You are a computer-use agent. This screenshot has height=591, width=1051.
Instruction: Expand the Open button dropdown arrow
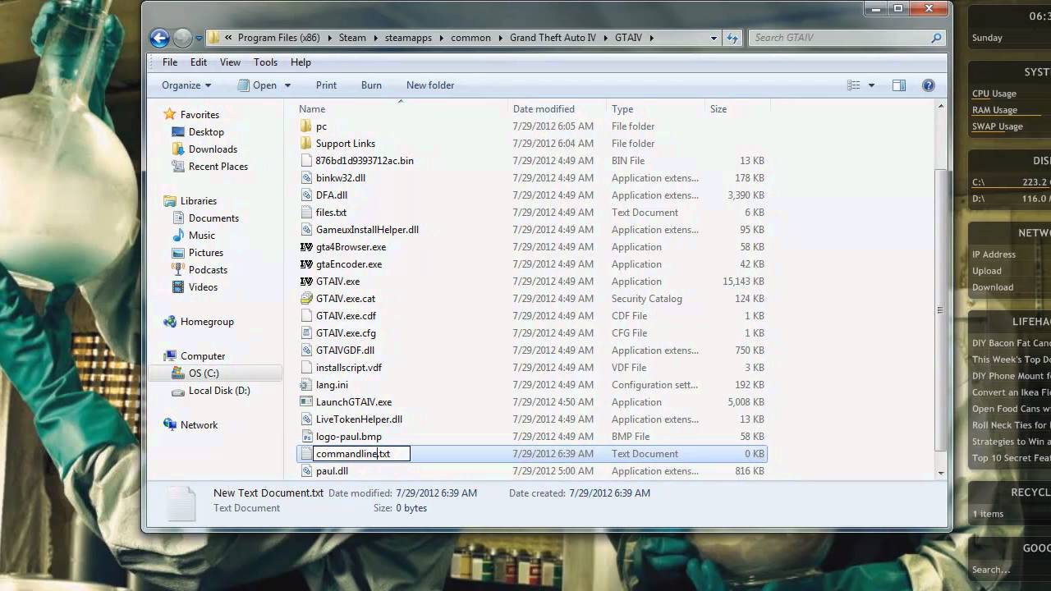point(287,85)
